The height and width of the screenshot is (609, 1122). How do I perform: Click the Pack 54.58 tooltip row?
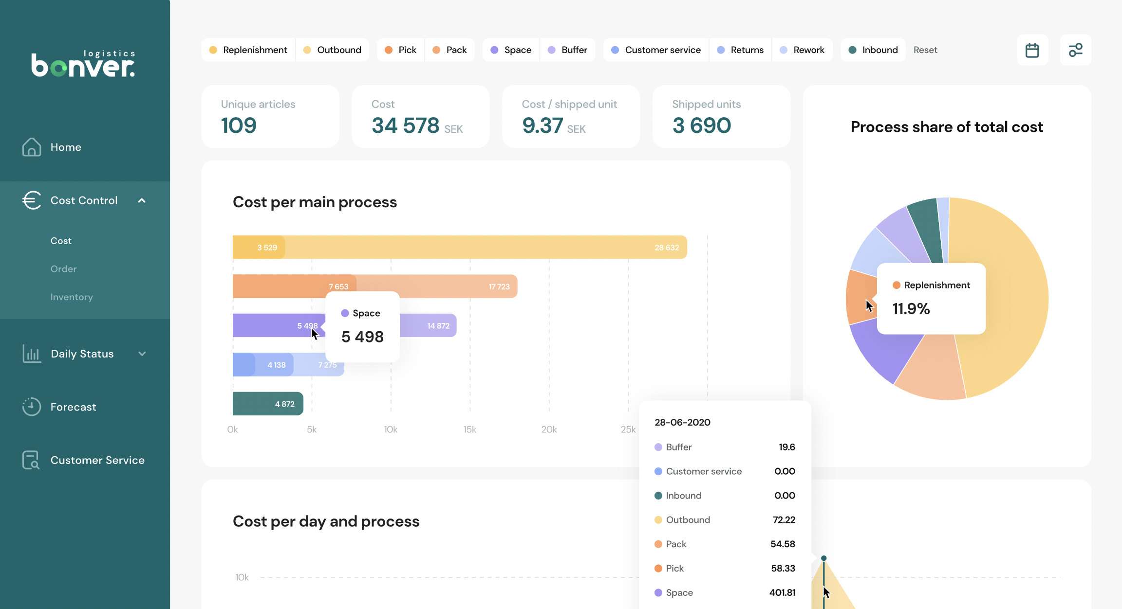(x=725, y=544)
